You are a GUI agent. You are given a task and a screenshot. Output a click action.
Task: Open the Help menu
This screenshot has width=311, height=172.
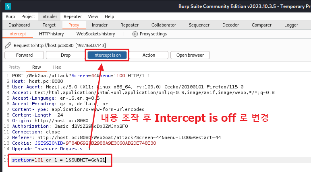[109, 16]
